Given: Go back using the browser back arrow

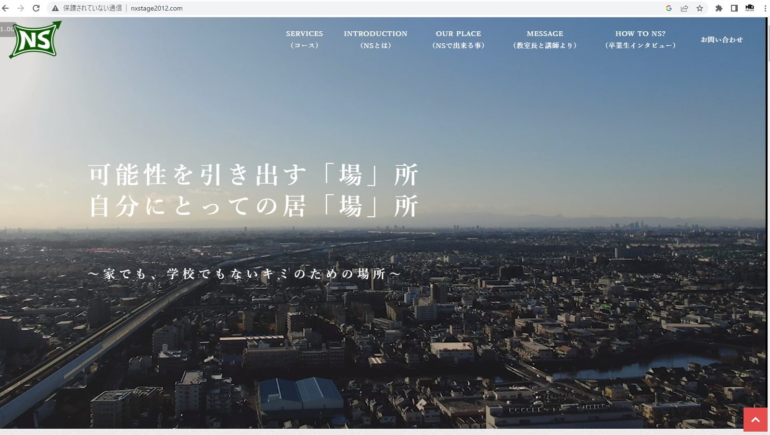Looking at the screenshot, I should pyautogui.click(x=6, y=8).
